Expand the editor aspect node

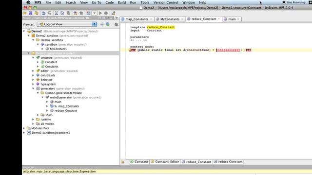point(33,71)
